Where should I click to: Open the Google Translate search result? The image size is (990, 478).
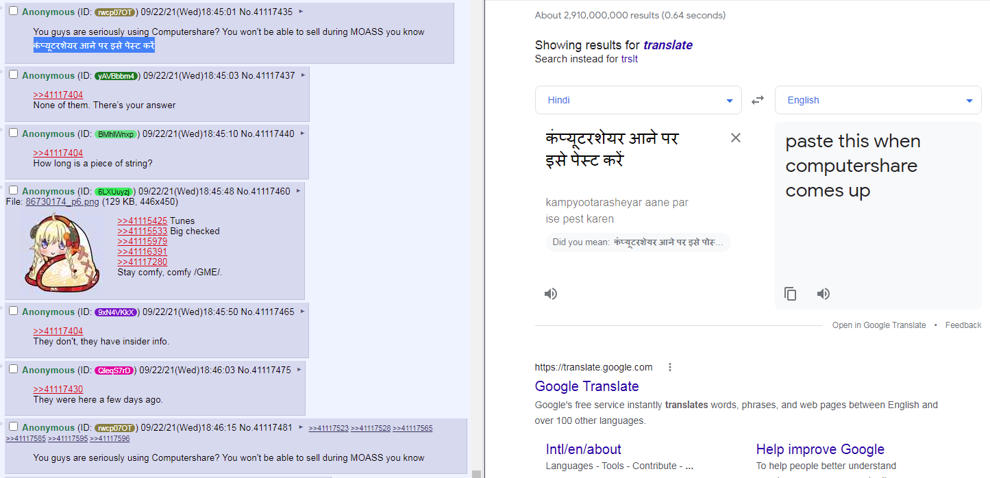[x=586, y=386]
